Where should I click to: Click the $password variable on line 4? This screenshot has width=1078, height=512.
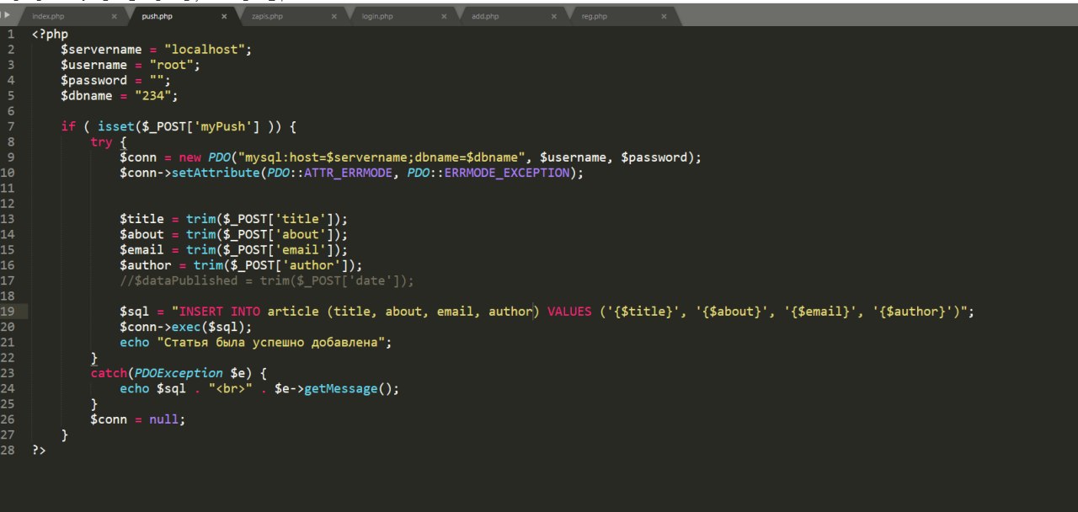click(x=93, y=80)
